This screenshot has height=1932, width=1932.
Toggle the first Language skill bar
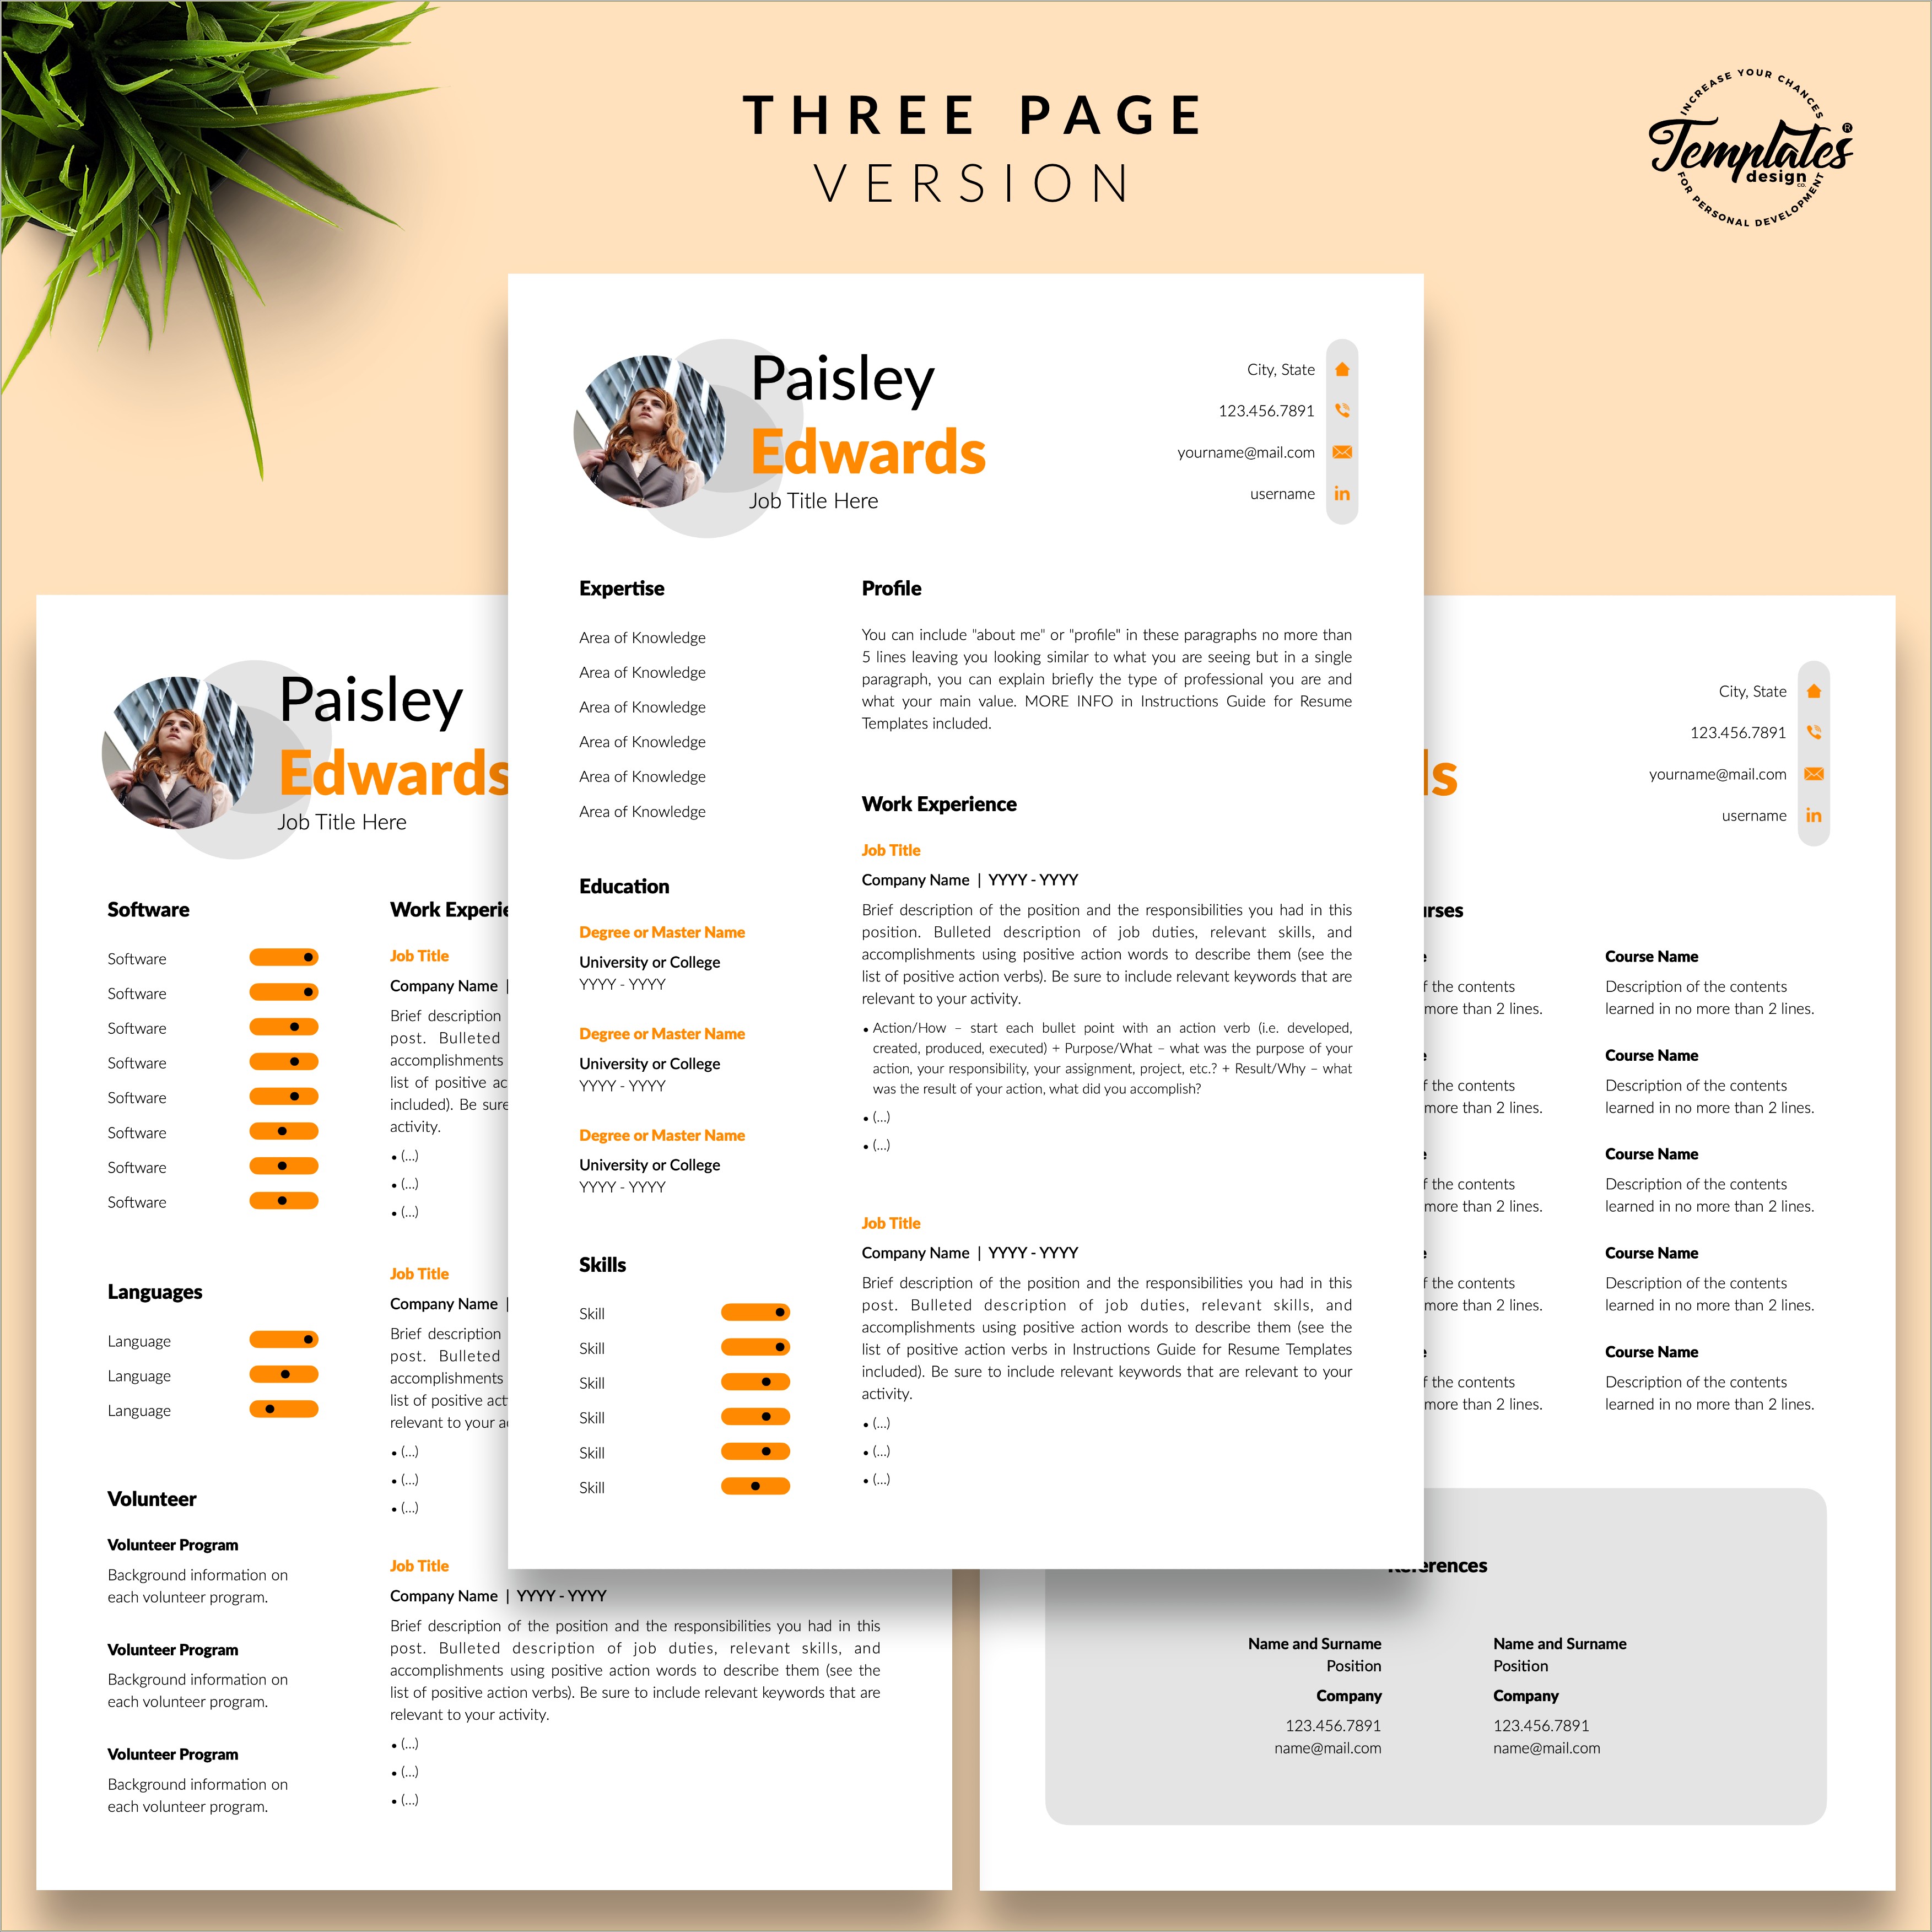pyautogui.click(x=283, y=1336)
